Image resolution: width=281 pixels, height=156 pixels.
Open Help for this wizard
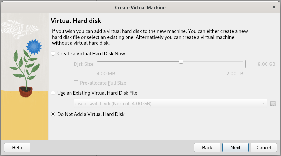point(17,148)
